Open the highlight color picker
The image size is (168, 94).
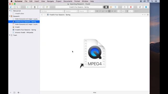coord(123,11)
